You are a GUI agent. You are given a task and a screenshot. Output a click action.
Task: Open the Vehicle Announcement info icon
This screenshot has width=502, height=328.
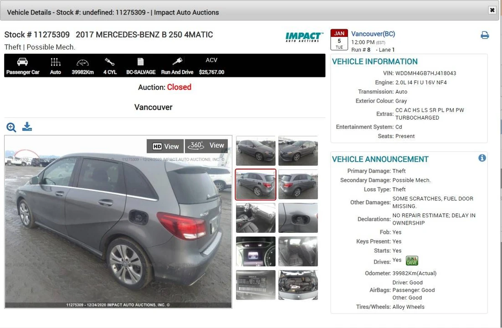coord(482,158)
